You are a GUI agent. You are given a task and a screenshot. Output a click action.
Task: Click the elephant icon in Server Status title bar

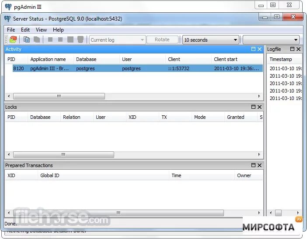7,19
